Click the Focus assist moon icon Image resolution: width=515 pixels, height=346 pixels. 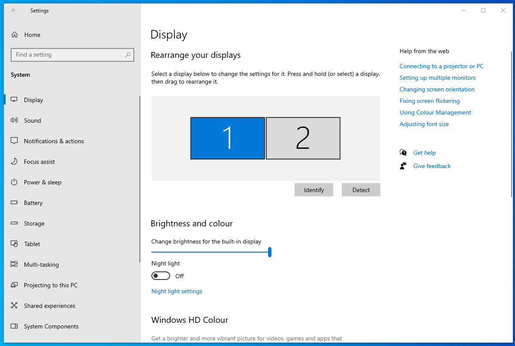pyautogui.click(x=14, y=162)
